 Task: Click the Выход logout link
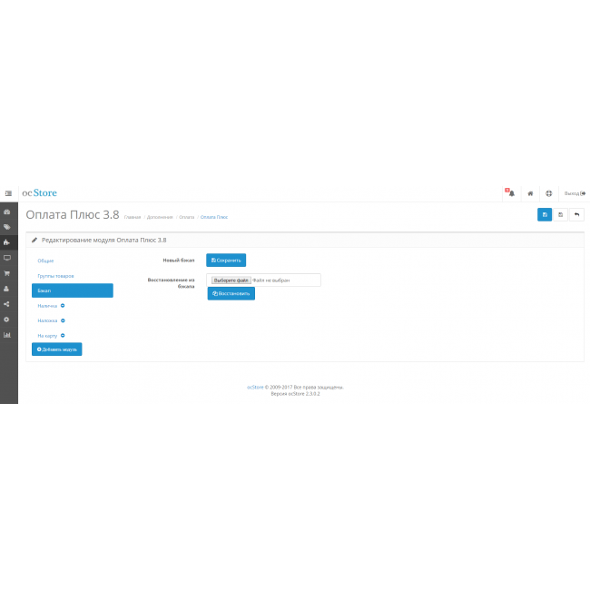575,193
